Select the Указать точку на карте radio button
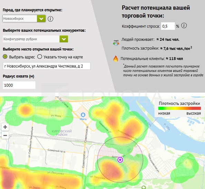The width and height of the screenshot is (205, 189). 40,57
